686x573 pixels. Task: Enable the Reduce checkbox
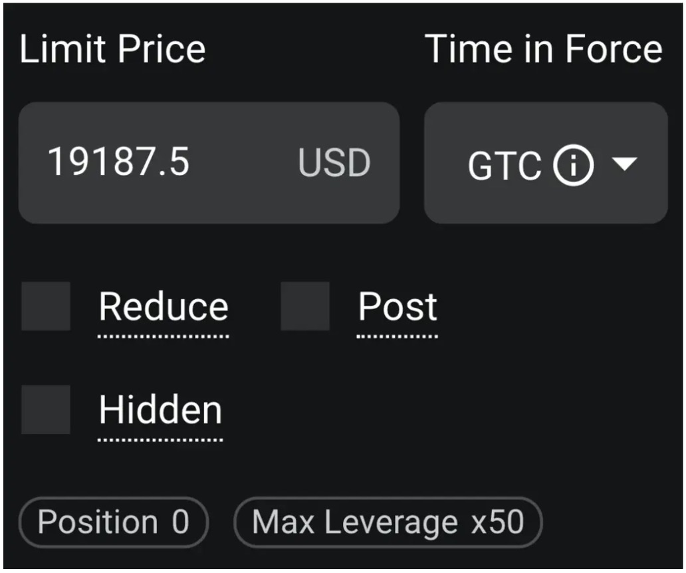pyautogui.click(x=45, y=306)
